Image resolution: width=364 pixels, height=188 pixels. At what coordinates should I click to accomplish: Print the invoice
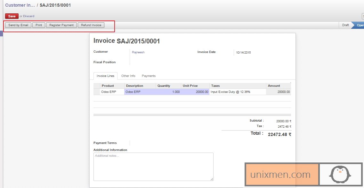point(39,25)
